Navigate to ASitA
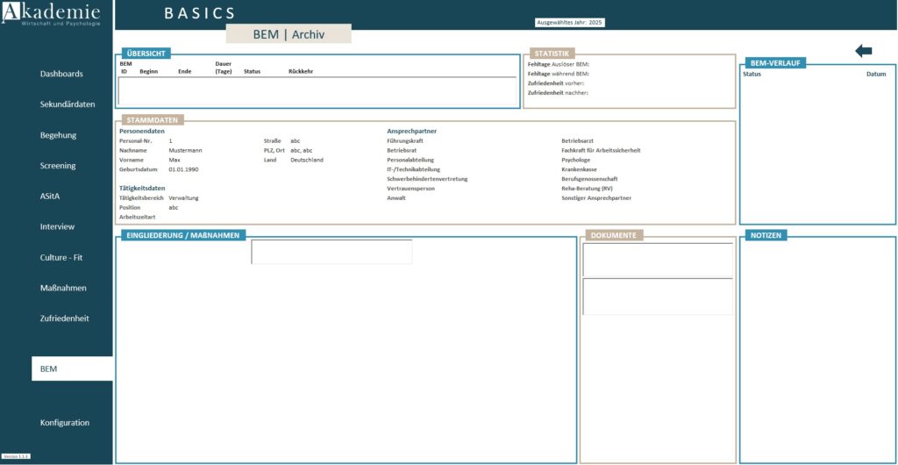Image resolution: width=898 pixels, height=465 pixels. click(x=50, y=196)
